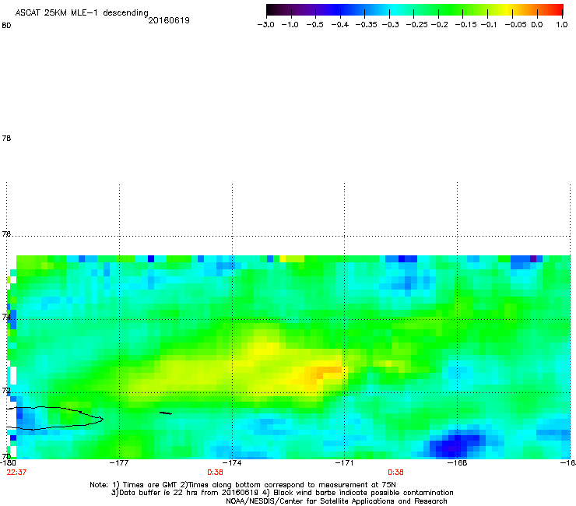Click the -0.1 colorbar label

click(489, 25)
